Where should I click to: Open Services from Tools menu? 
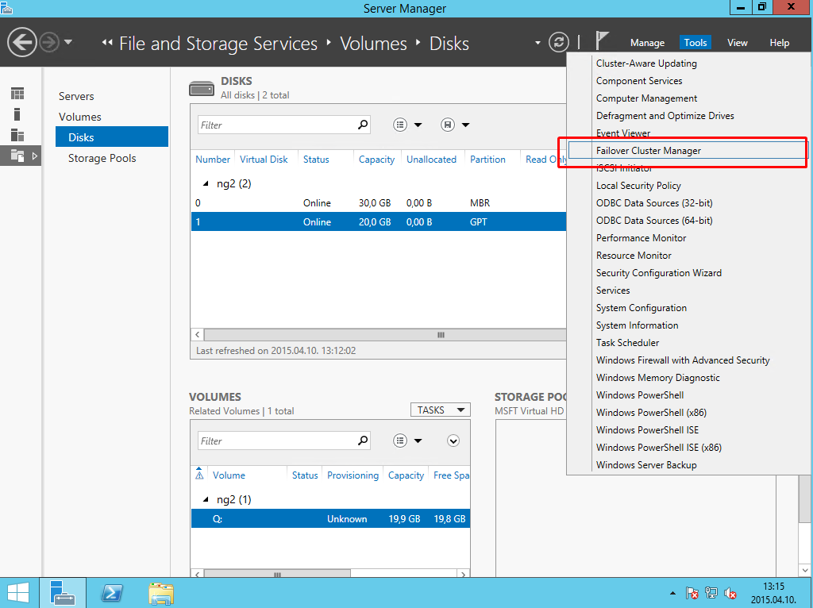613,291
